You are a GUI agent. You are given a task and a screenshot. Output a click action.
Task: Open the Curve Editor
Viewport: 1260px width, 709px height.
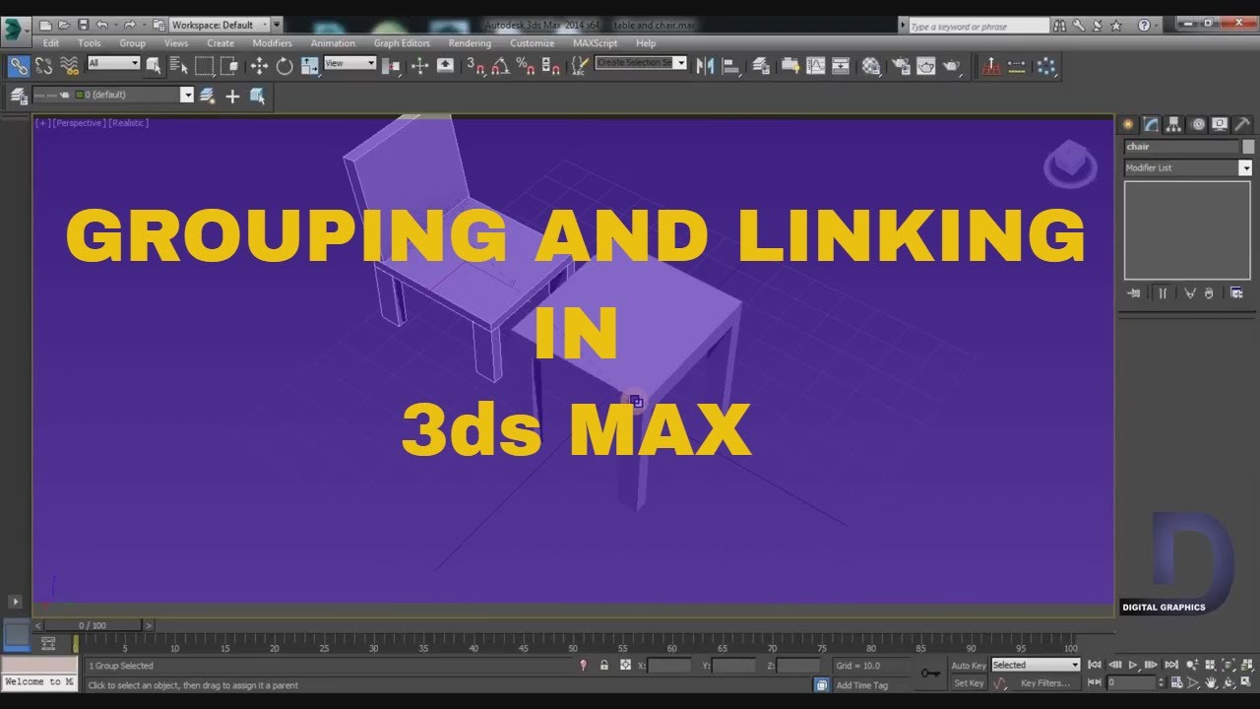tap(815, 66)
